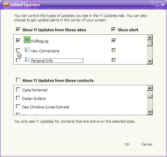Uncheck Show Y! Updates from these sites
The width and height of the screenshot is (167, 157).
(x=18, y=29)
